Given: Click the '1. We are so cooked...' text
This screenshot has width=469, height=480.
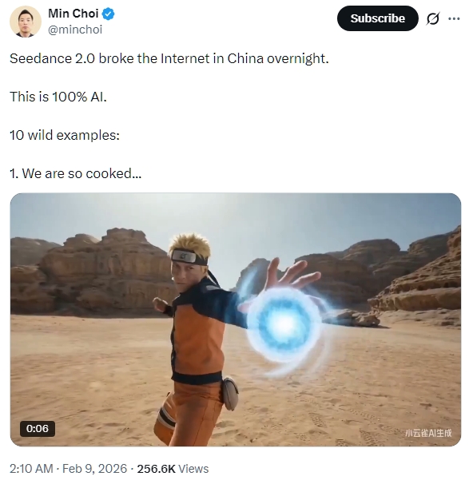Looking at the screenshot, I should pyautogui.click(x=75, y=173).
